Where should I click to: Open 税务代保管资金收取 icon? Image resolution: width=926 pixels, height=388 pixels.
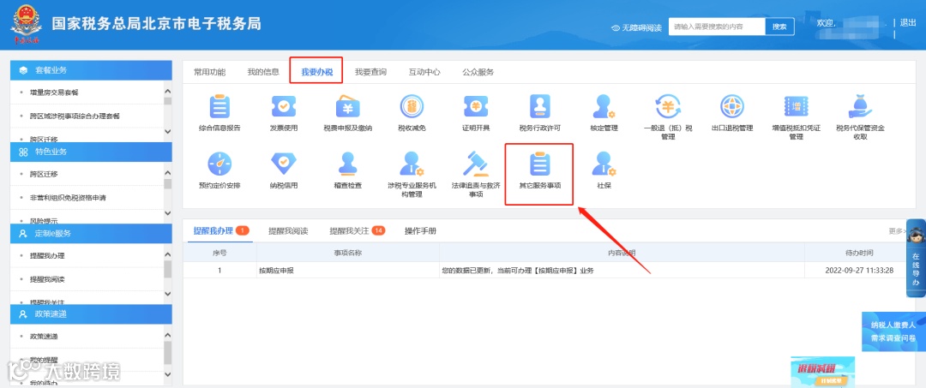tap(860, 107)
